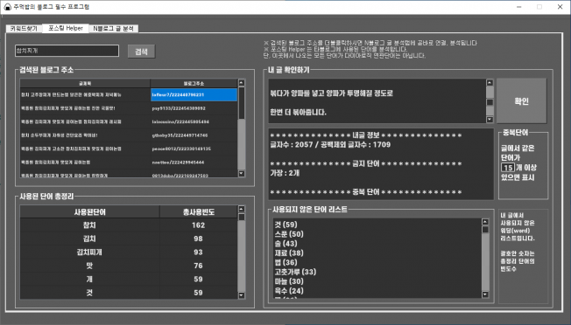Close the program window
This screenshot has width=571, height=325.
coord(560,7)
